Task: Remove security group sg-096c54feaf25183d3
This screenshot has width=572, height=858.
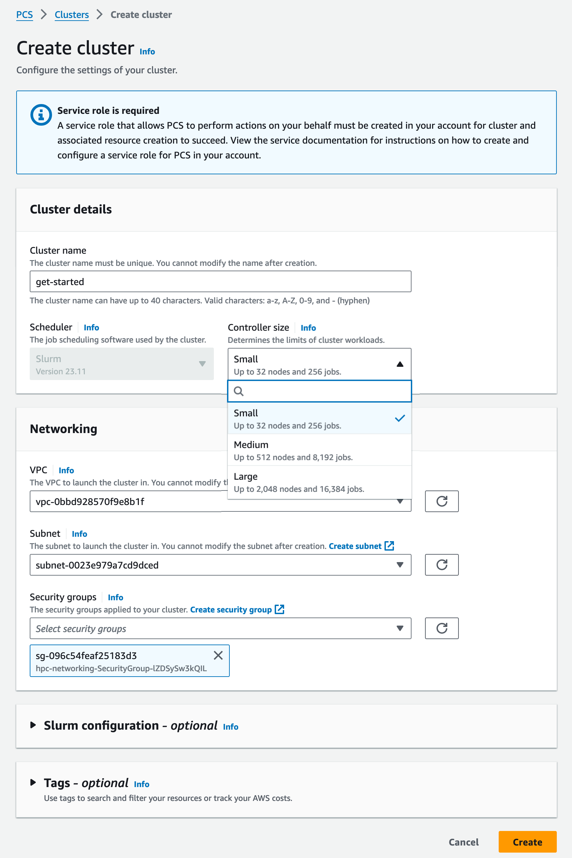Action: pos(218,655)
